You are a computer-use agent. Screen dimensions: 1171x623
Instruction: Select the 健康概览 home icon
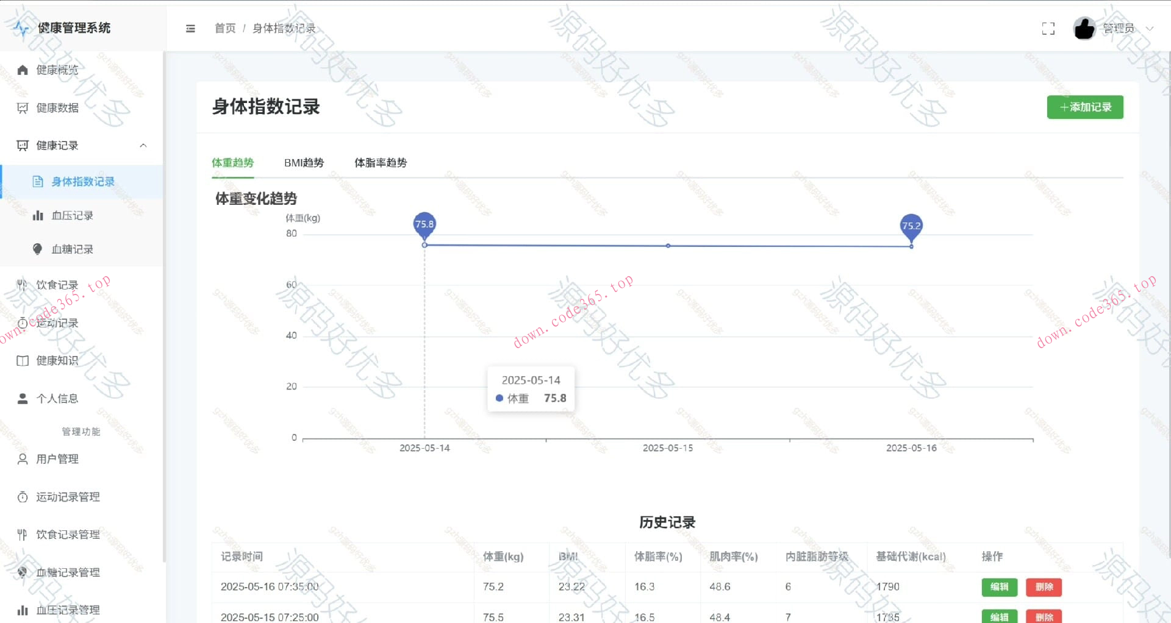point(23,69)
